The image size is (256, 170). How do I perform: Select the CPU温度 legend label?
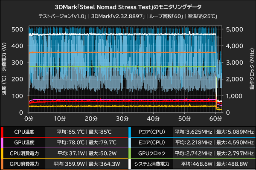[x=24, y=132]
